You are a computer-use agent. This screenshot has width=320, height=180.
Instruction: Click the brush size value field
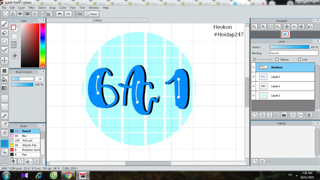(x=39, y=79)
